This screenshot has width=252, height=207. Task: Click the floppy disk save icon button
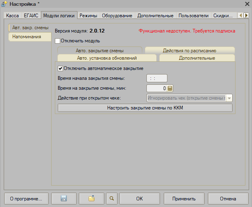tap(64, 198)
